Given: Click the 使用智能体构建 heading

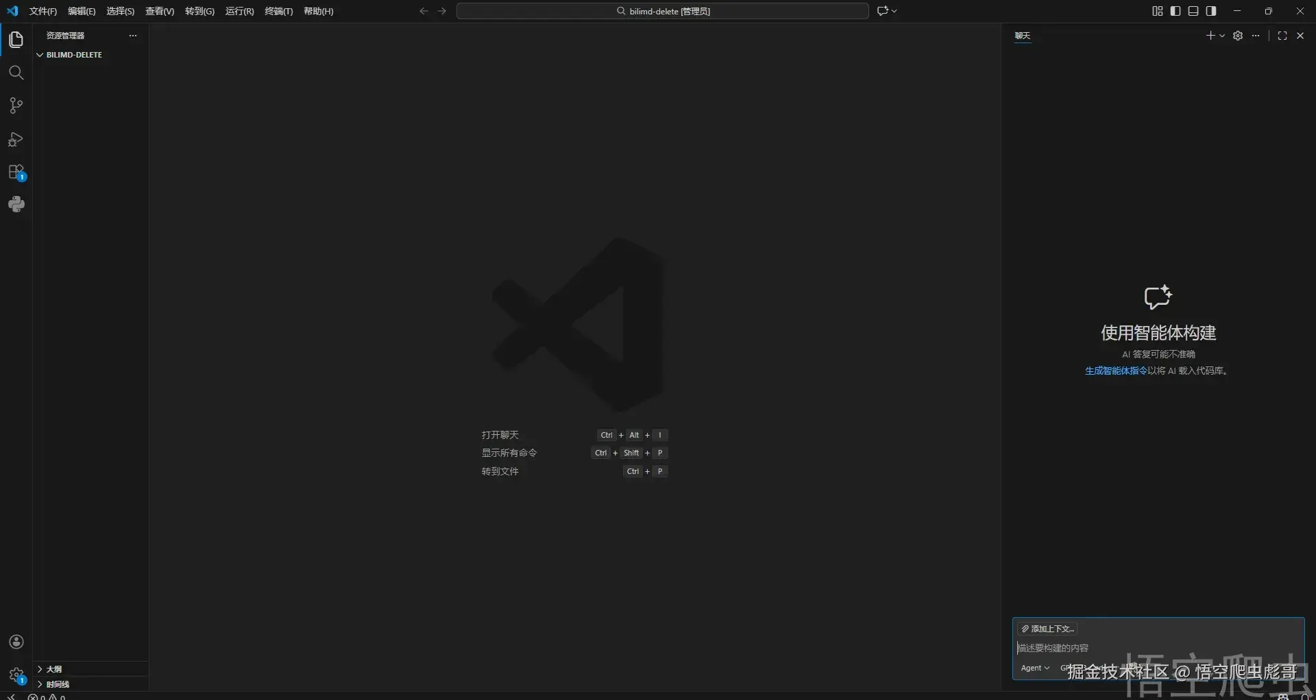Looking at the screenshot, I should pos(1158,333).
